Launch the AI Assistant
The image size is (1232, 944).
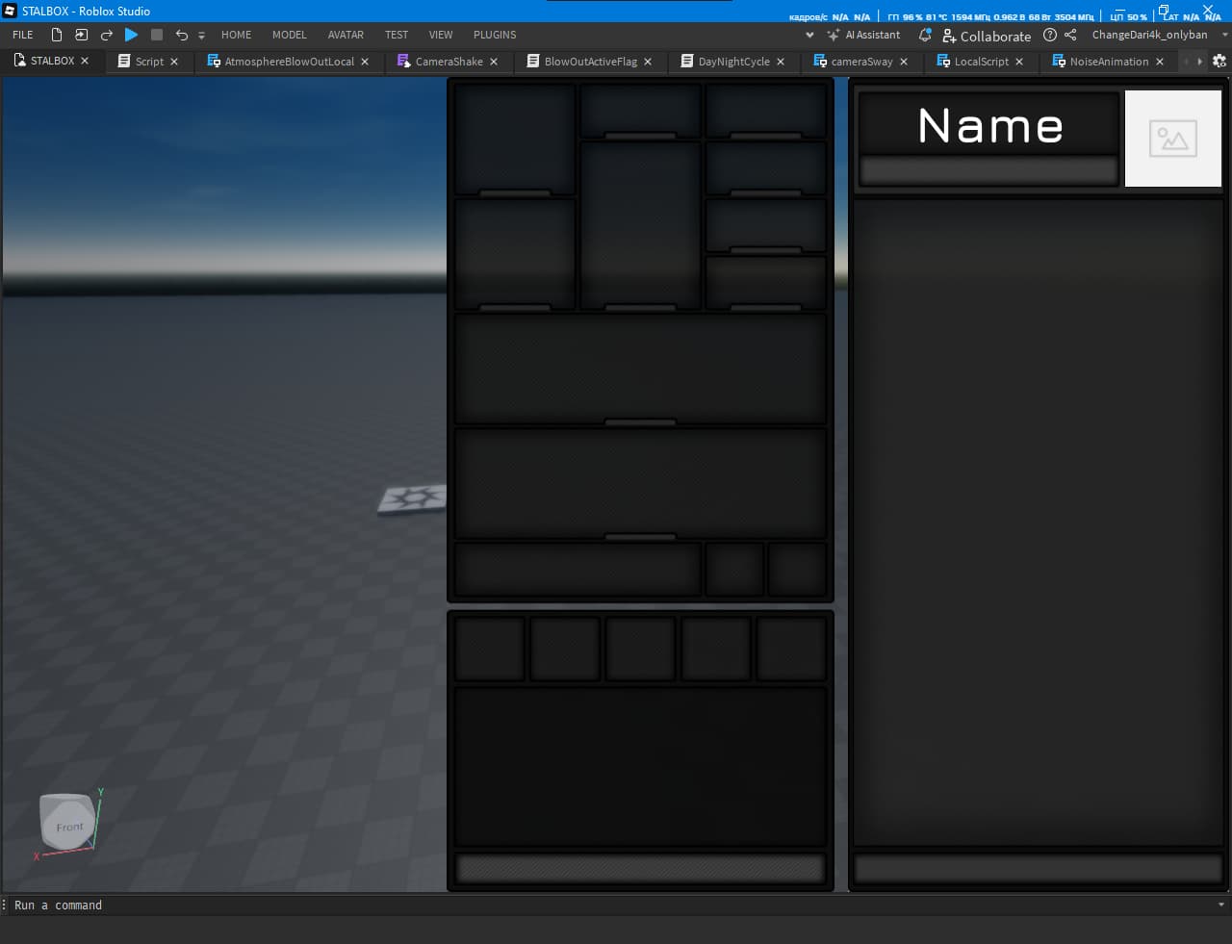(x=864, y=35)
